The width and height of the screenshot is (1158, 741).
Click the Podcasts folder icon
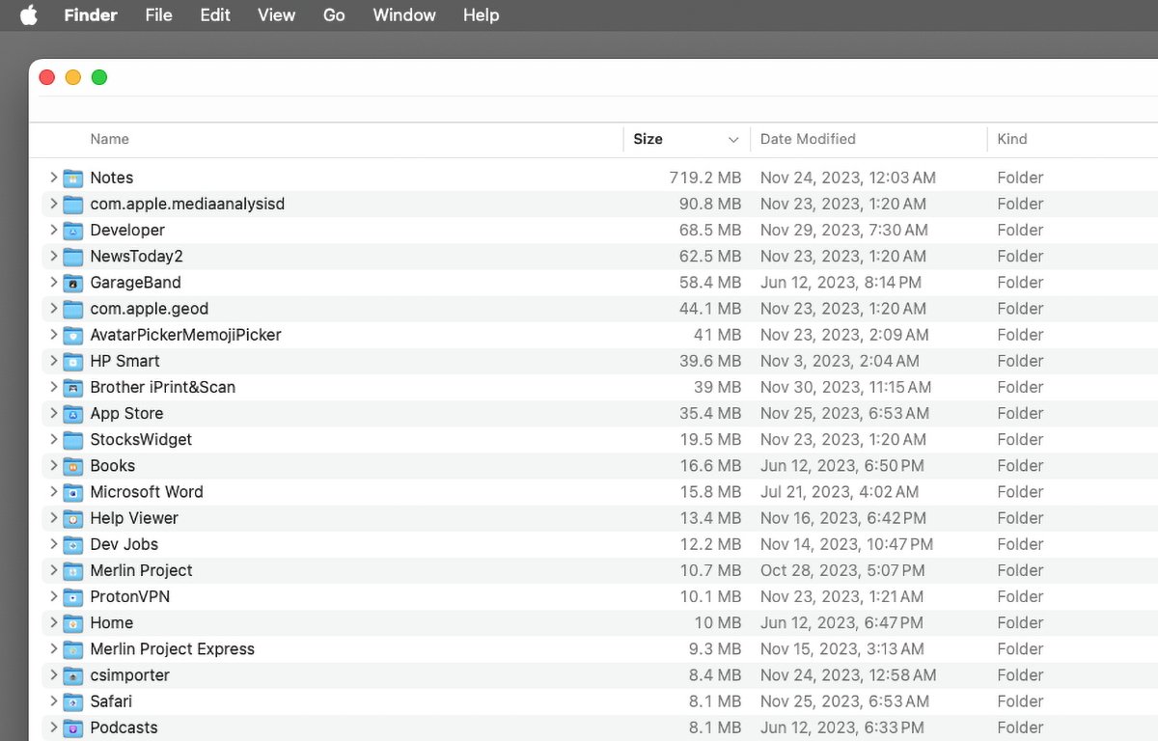click(x=72, y=728)
